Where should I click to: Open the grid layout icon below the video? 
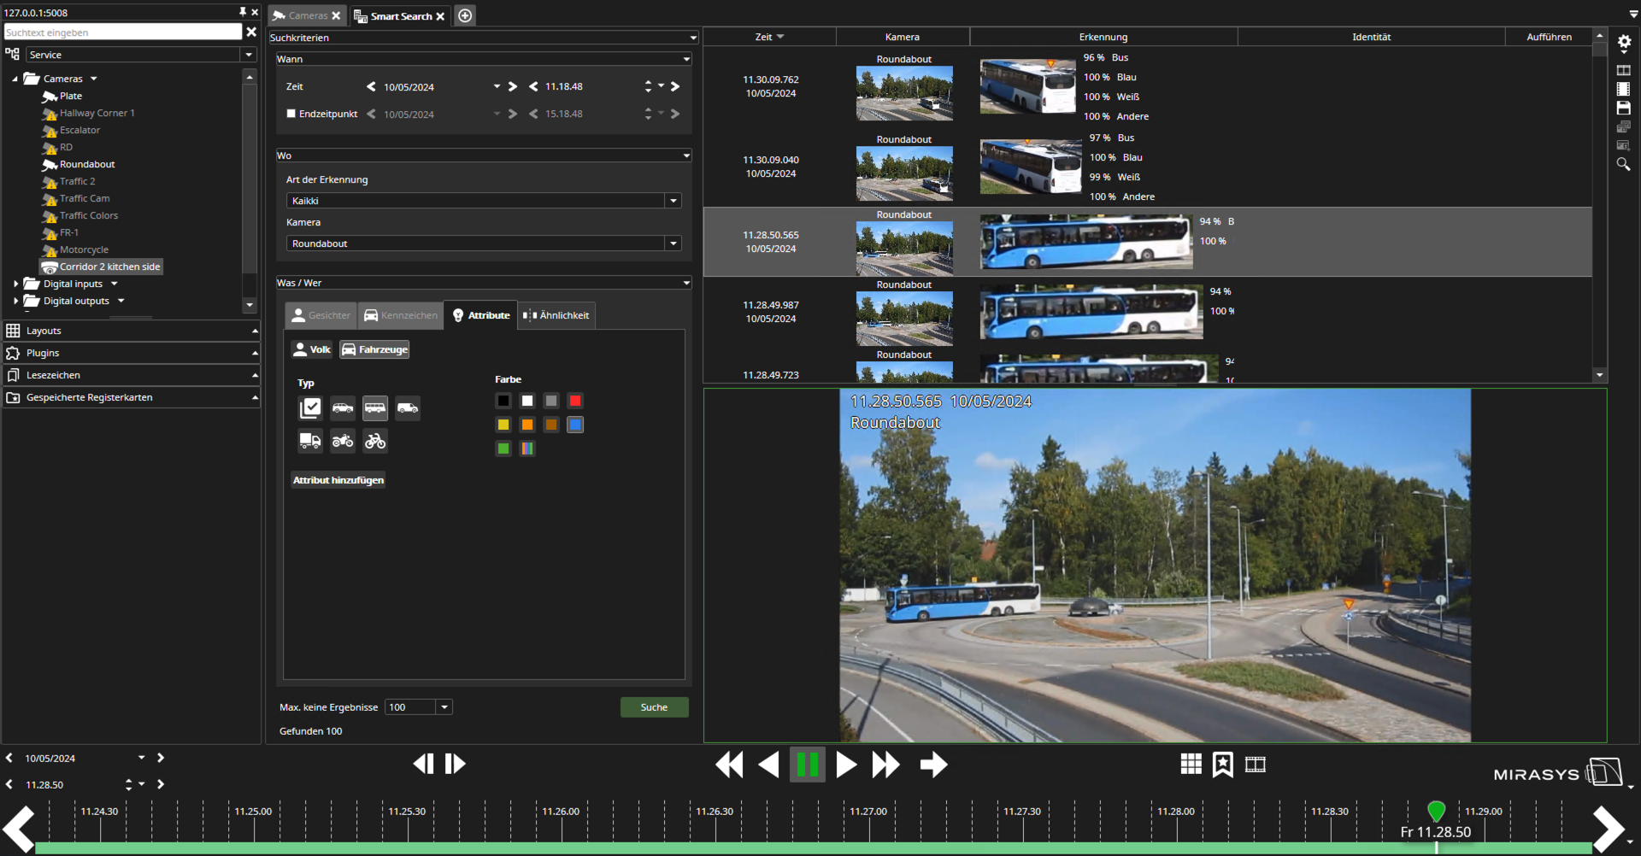1191,765
